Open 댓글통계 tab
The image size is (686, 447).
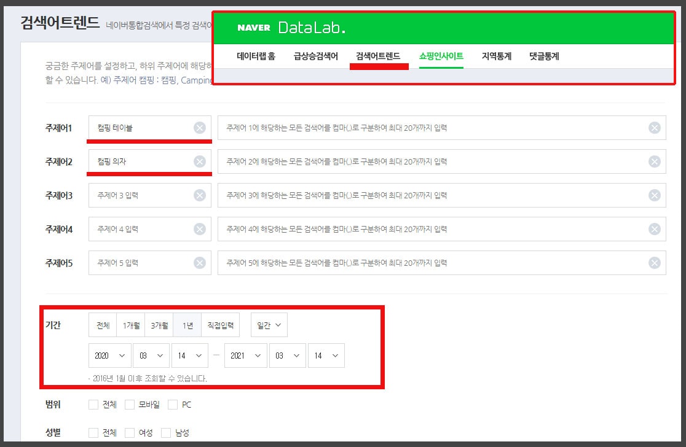pos(544,56)
